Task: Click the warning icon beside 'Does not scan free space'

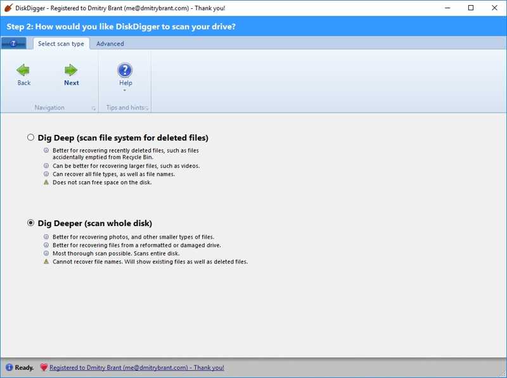Action: [46, 182]
